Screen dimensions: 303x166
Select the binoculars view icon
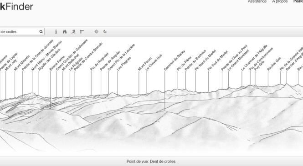[x=65, y=32]
